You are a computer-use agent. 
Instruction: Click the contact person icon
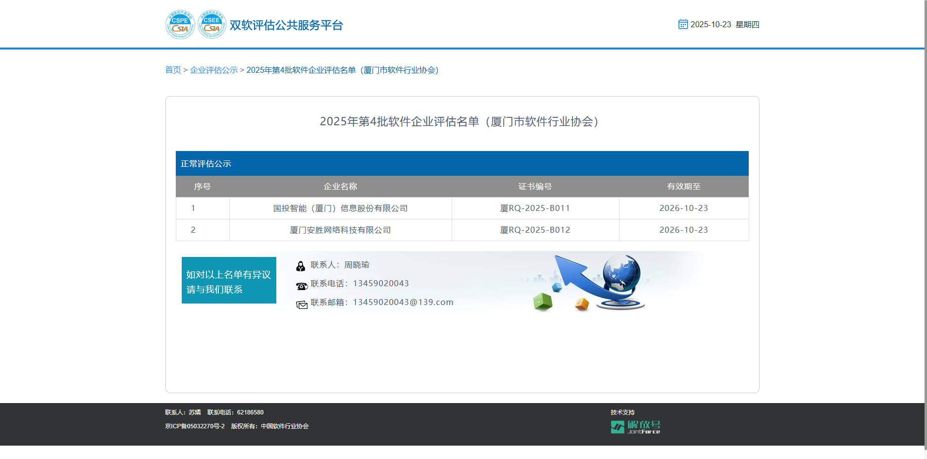point(301,266)
